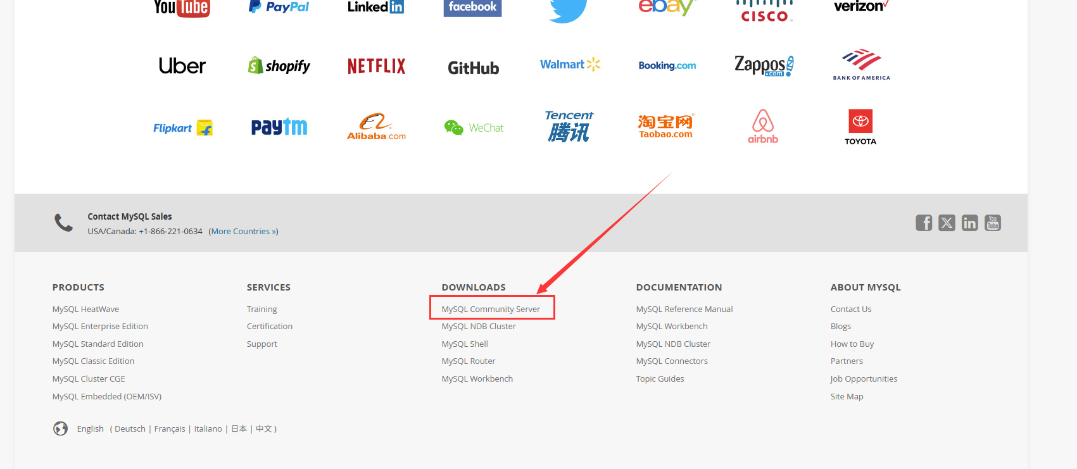Click the Shopify logo
Image resolution: width=1077 pixels, height=469 pixels.
point(279,65)
